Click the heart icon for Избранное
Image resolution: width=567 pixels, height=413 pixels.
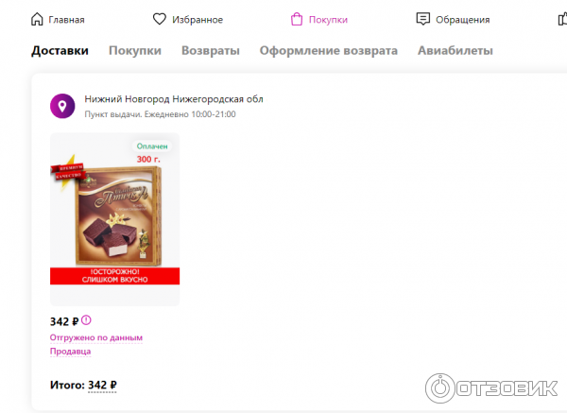(x=159, y=19)
